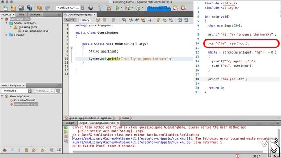Toggle Show Static Members in Navigator
This screenshot has width=281, height=158.
(x=19, y=150)
